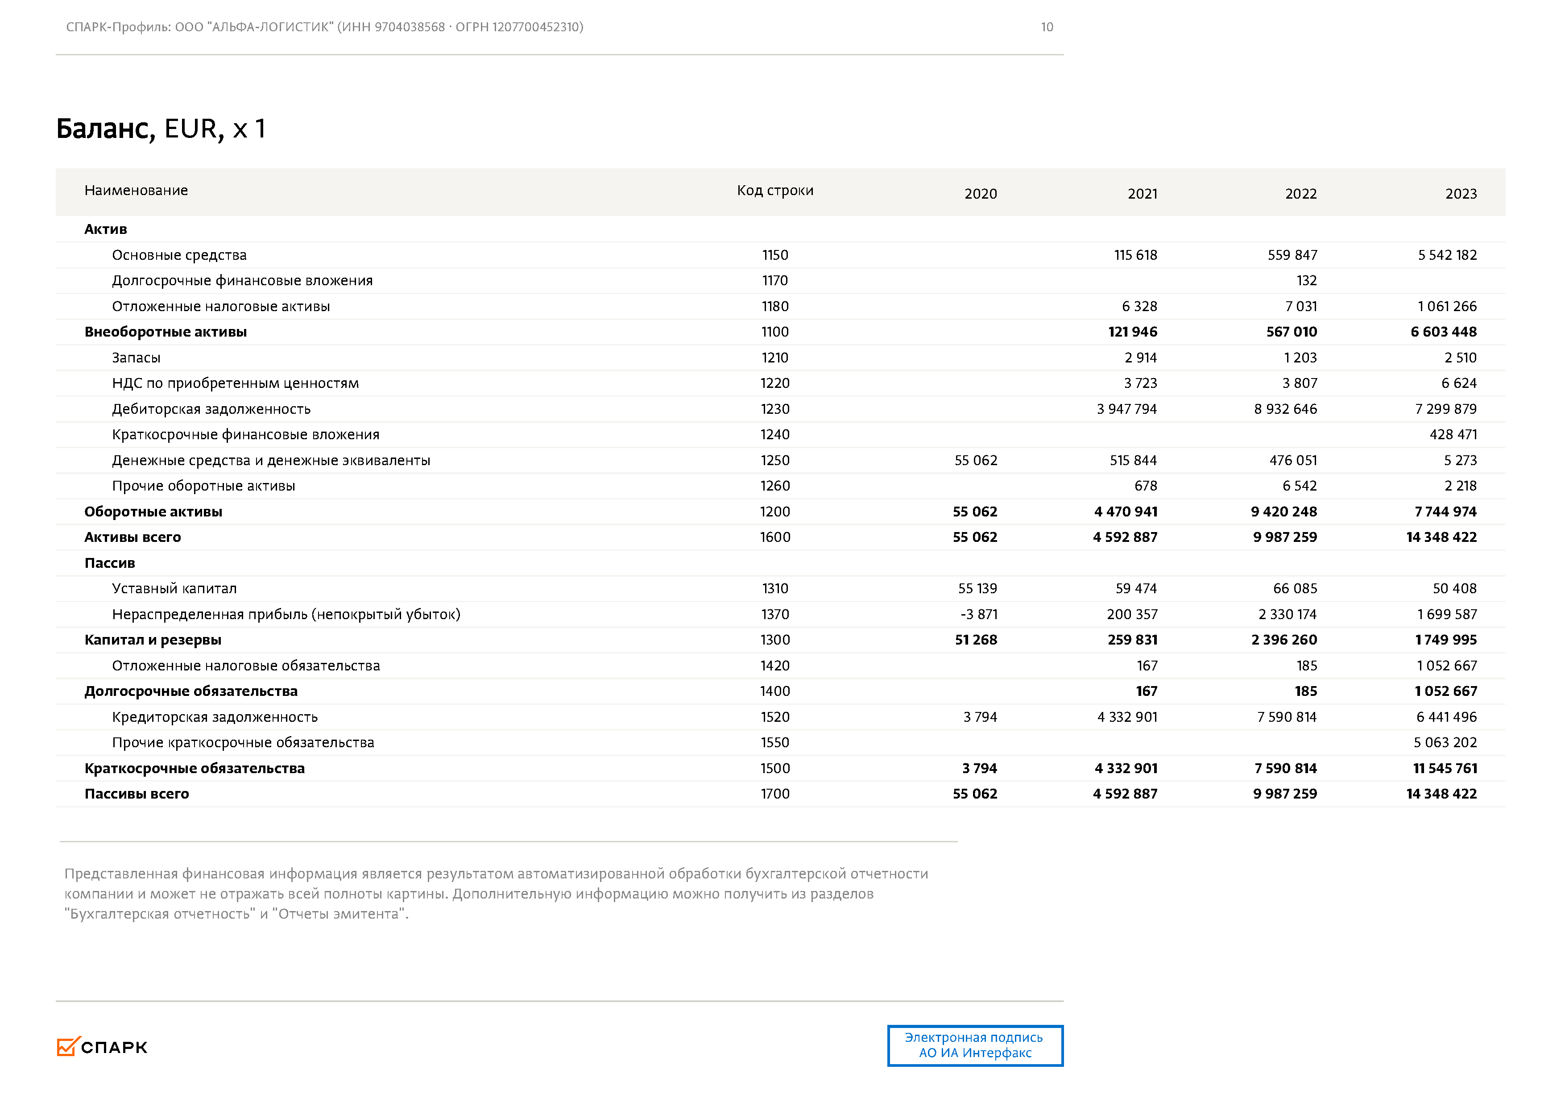Click the Наименование column header
The image size is (1565, 1107).
[137, 190]
